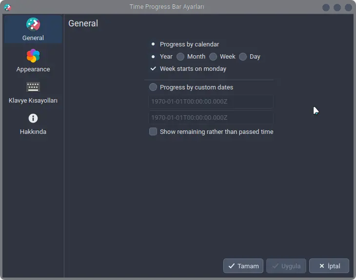356x280 pixels.
Task: Select Progress by custom dates option
Action: tap(153, 87)
